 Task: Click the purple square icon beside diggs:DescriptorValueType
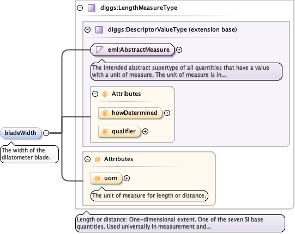point(99,30)
